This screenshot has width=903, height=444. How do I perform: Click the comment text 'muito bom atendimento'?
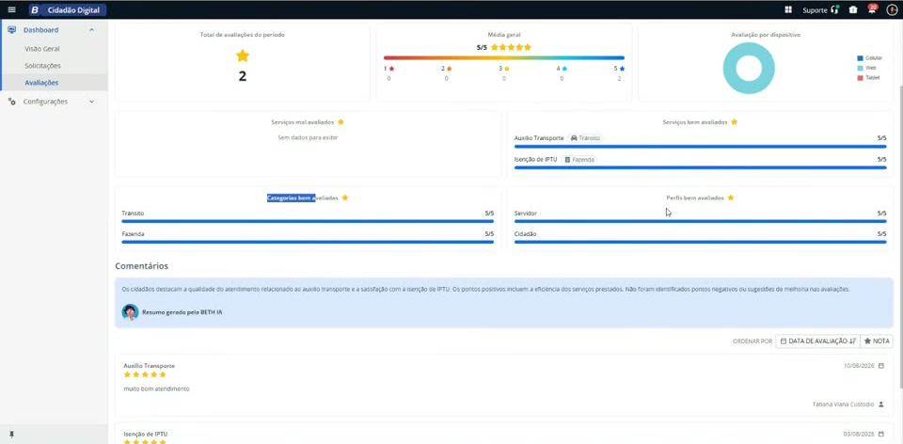point(157,388)
